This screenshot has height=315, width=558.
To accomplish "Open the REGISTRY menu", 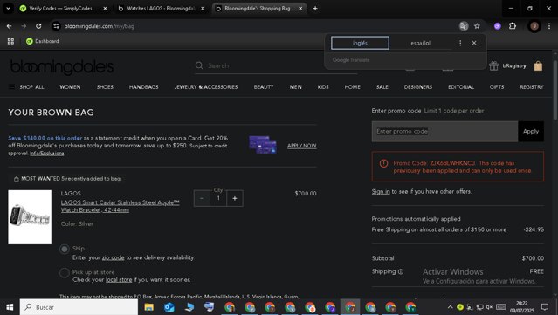I will click(532, 86).
